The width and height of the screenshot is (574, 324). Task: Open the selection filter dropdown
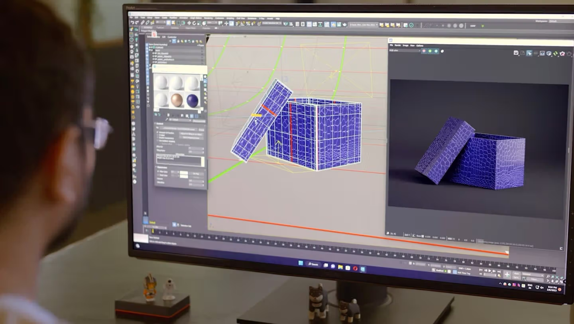point(161,22)
